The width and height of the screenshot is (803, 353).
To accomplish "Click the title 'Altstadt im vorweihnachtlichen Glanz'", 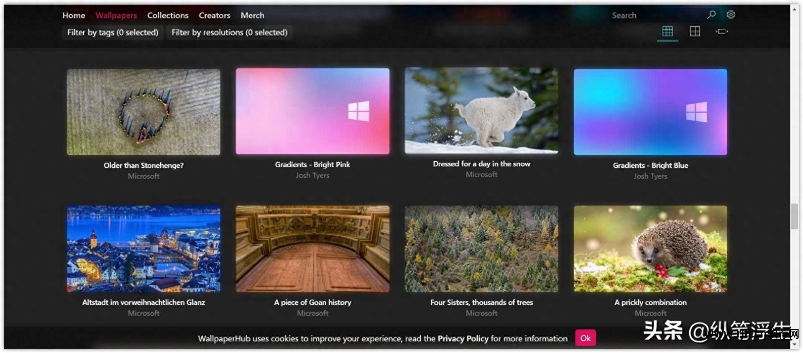I will (143, 302).
